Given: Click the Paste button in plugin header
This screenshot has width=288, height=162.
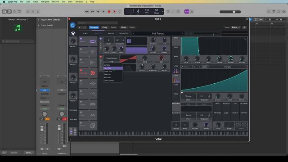Looking at the screenshot, I should [x=113, y=27].
